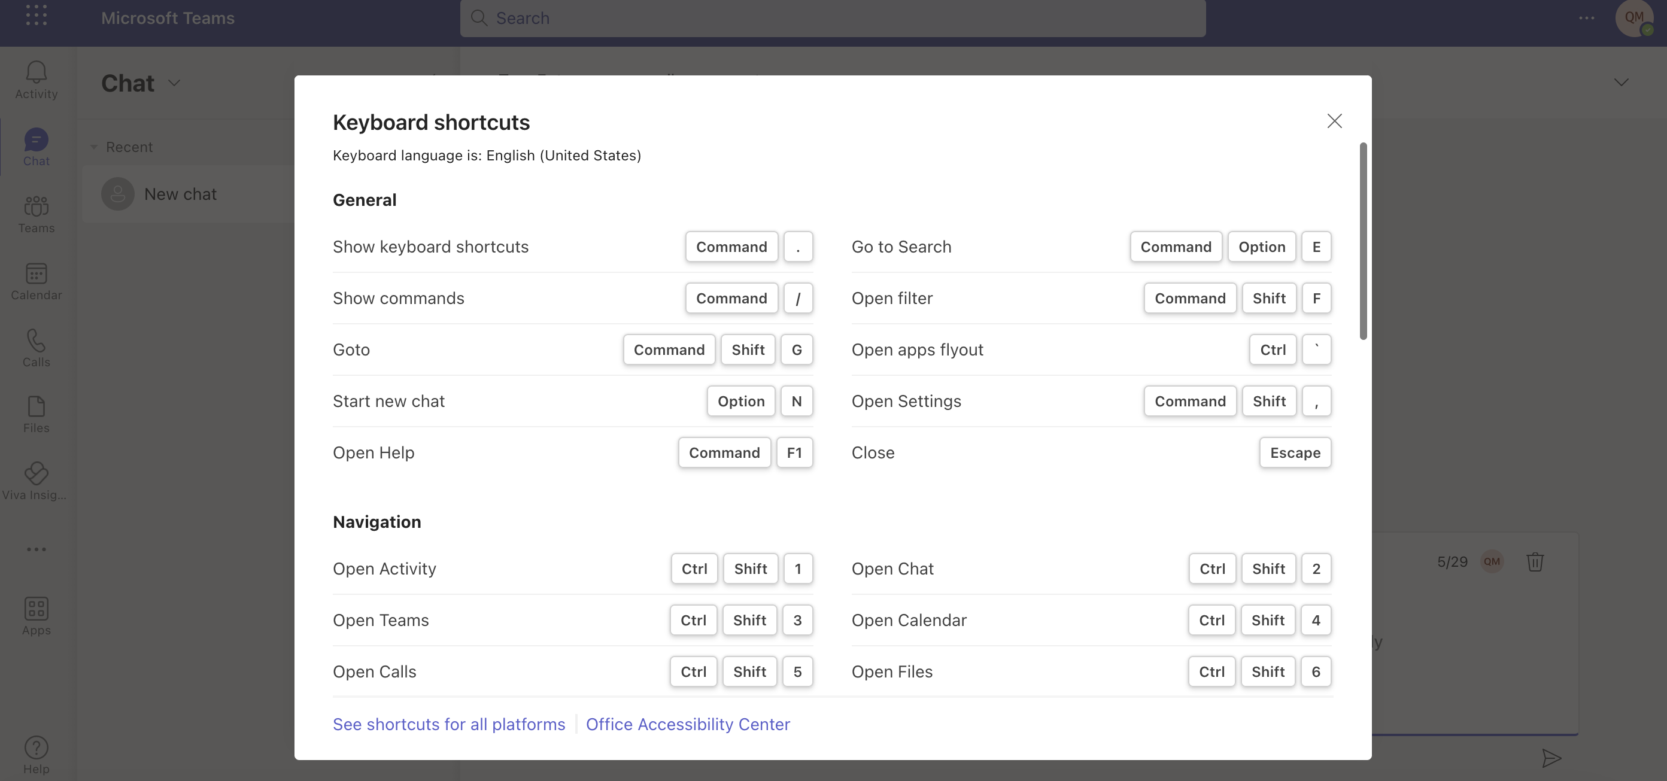Click the Option key in Start new chat row
This screenshot has height=781, width=1667.
tap(741, 401)
